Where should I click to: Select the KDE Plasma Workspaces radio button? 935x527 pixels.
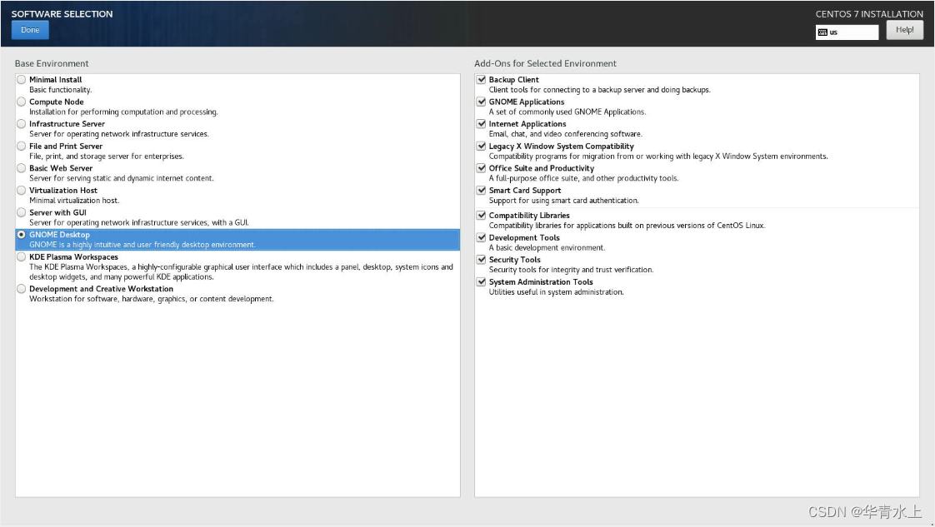click(22, 256)
